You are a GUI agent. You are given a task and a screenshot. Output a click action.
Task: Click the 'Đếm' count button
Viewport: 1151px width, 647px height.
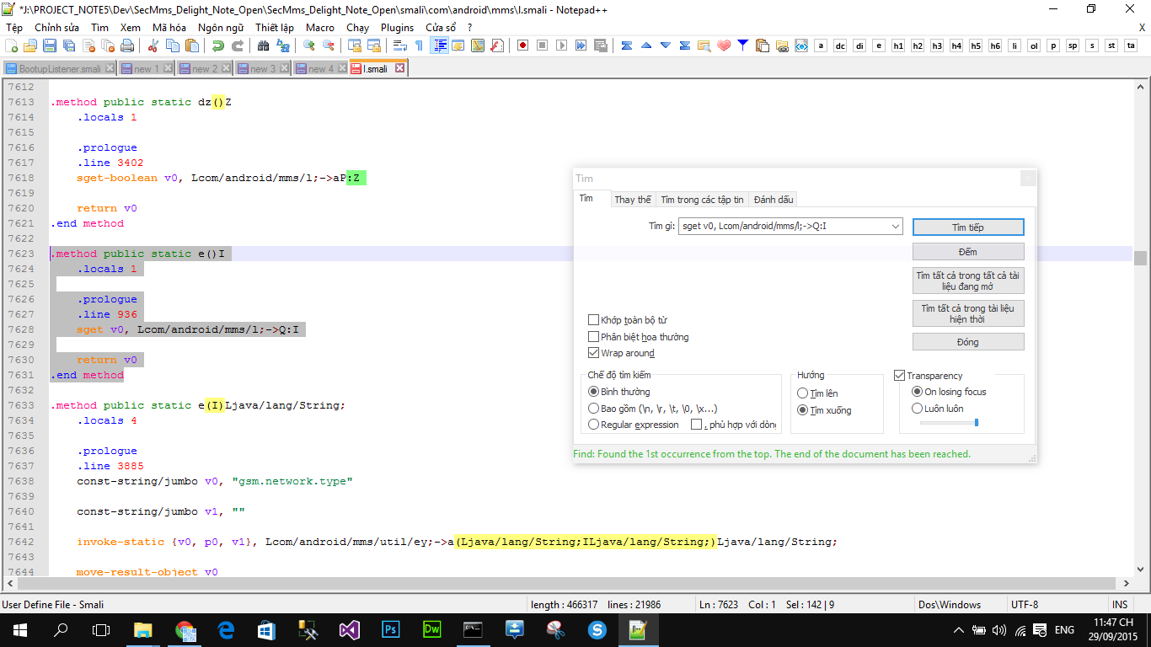point(968,252)
